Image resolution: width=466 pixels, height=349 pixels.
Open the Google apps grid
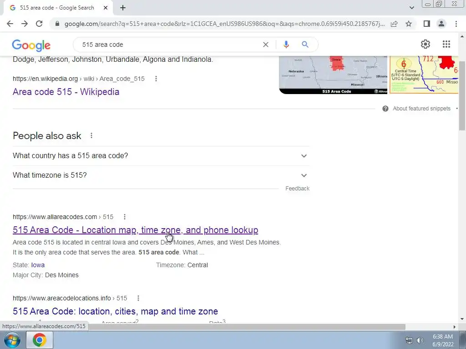[x=446, y=44]
